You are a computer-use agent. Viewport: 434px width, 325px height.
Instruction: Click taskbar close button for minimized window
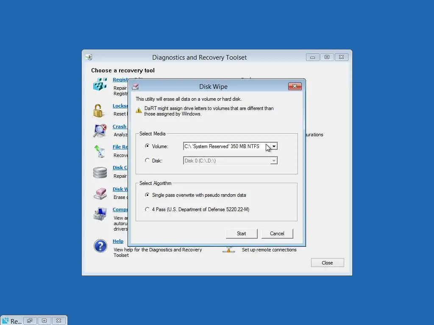coord(58,321)
